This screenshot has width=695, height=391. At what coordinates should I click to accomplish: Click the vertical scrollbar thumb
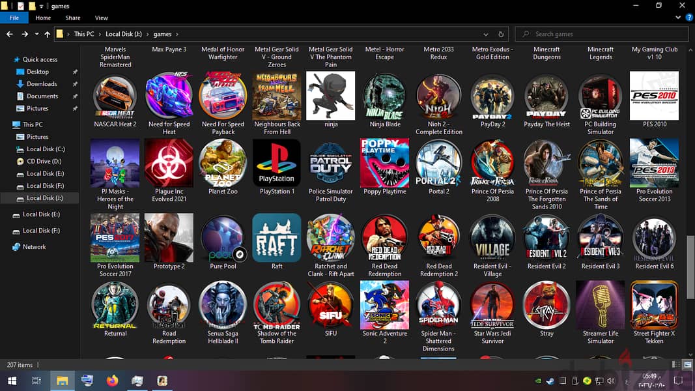690,267
